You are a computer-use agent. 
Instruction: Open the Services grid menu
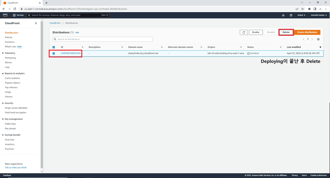click(x=18, y=15)
